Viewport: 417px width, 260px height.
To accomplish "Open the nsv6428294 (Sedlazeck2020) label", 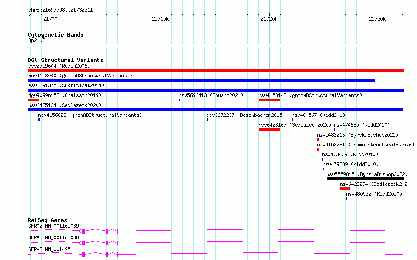I will tap(376, 184).
